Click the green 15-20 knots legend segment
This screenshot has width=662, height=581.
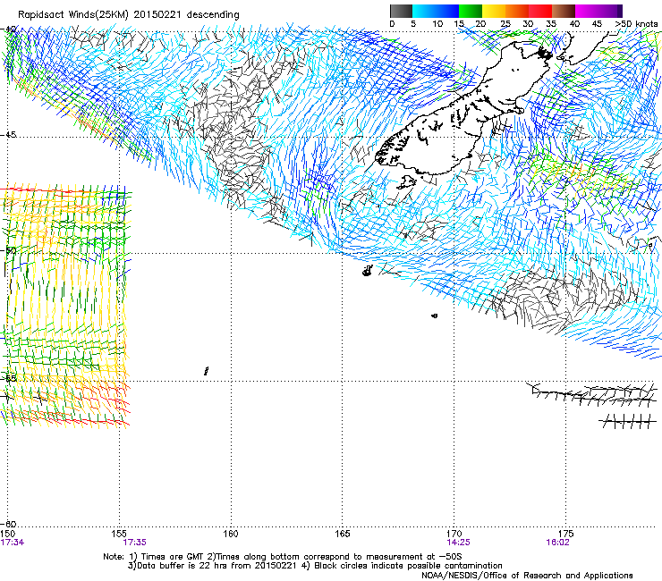(471, 11)
